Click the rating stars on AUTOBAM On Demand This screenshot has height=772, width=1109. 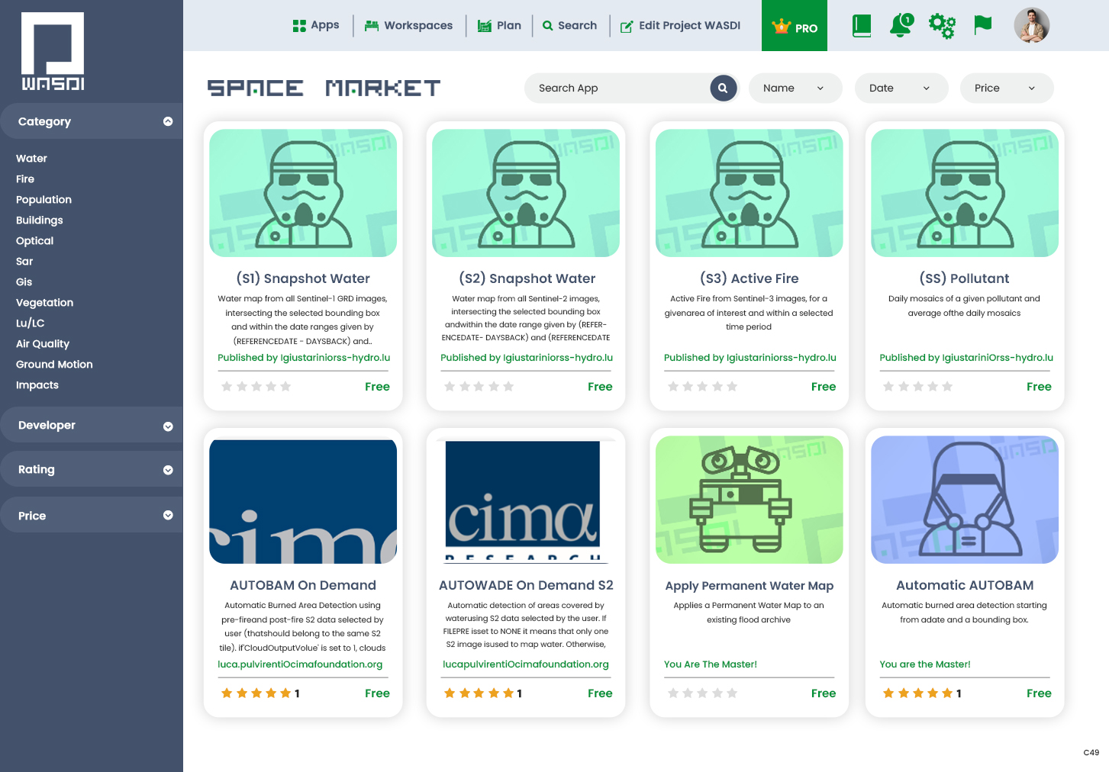click(x=256, y=693)
